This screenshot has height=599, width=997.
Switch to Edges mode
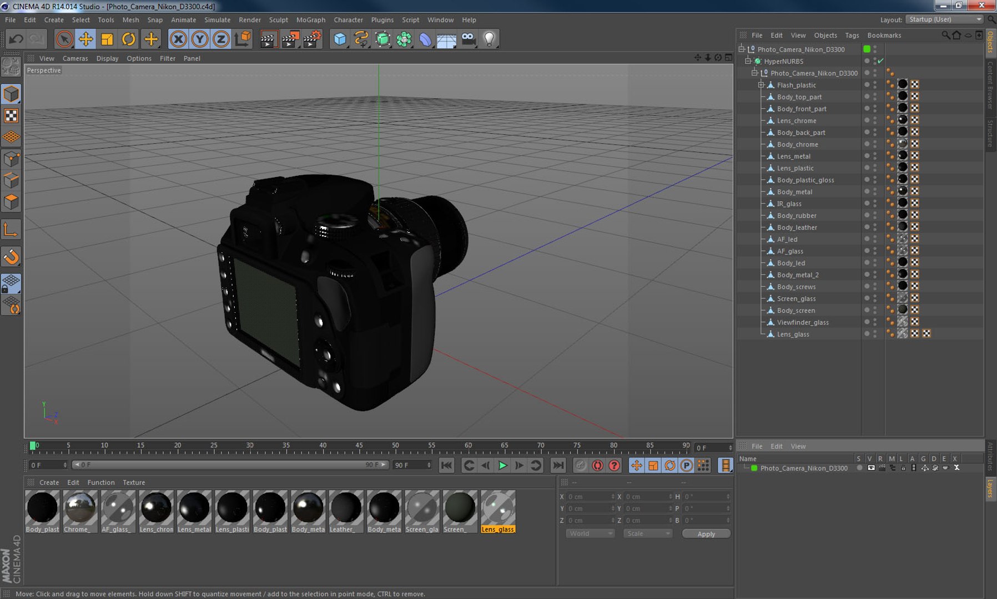[x=11, y=181]
